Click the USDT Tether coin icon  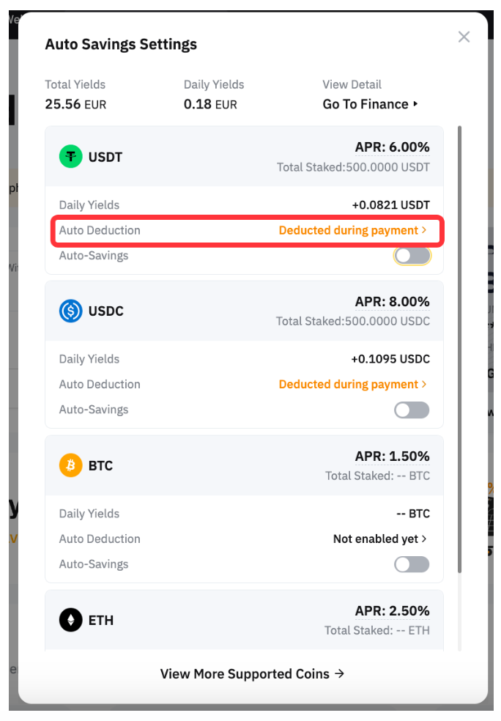[x=71, y=157]
